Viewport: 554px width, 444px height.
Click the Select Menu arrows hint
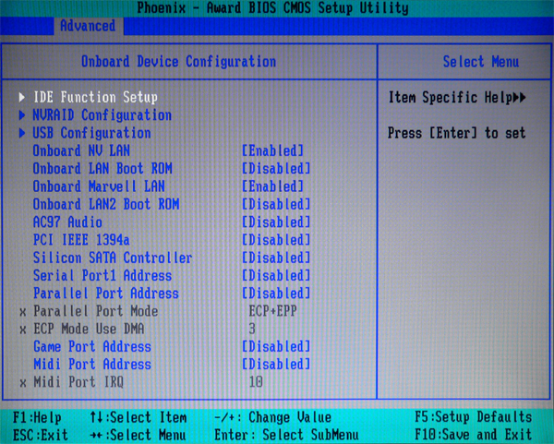pos(138,435)
